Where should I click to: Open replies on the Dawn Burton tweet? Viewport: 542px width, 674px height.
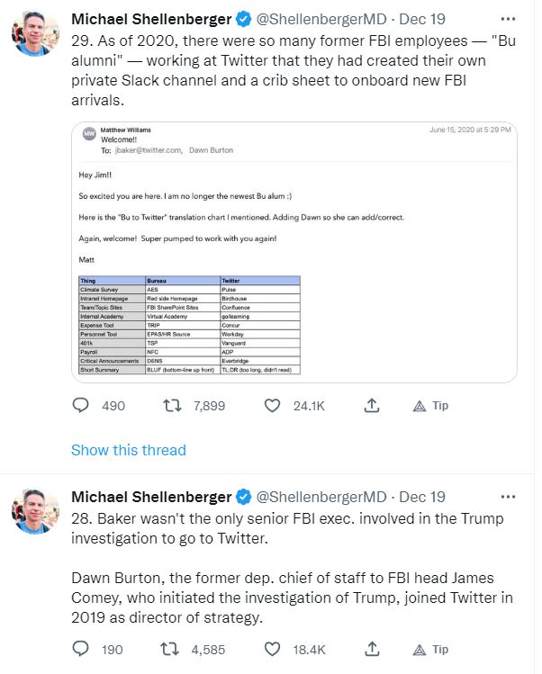[82, 649]
